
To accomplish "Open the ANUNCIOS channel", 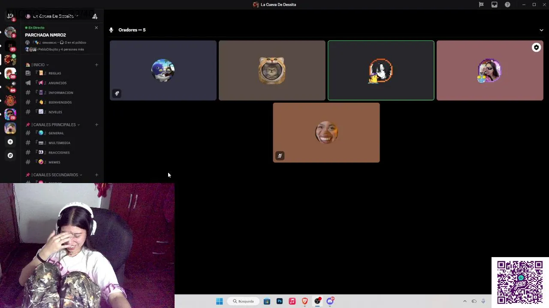I will (62, 83).
